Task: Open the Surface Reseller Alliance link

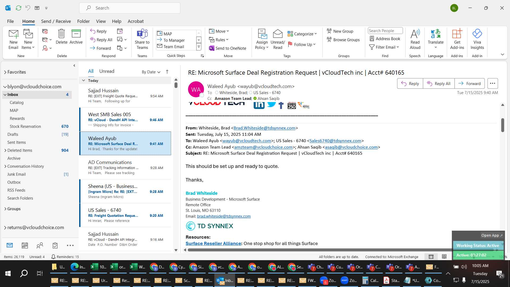Action: coord(213,243)
